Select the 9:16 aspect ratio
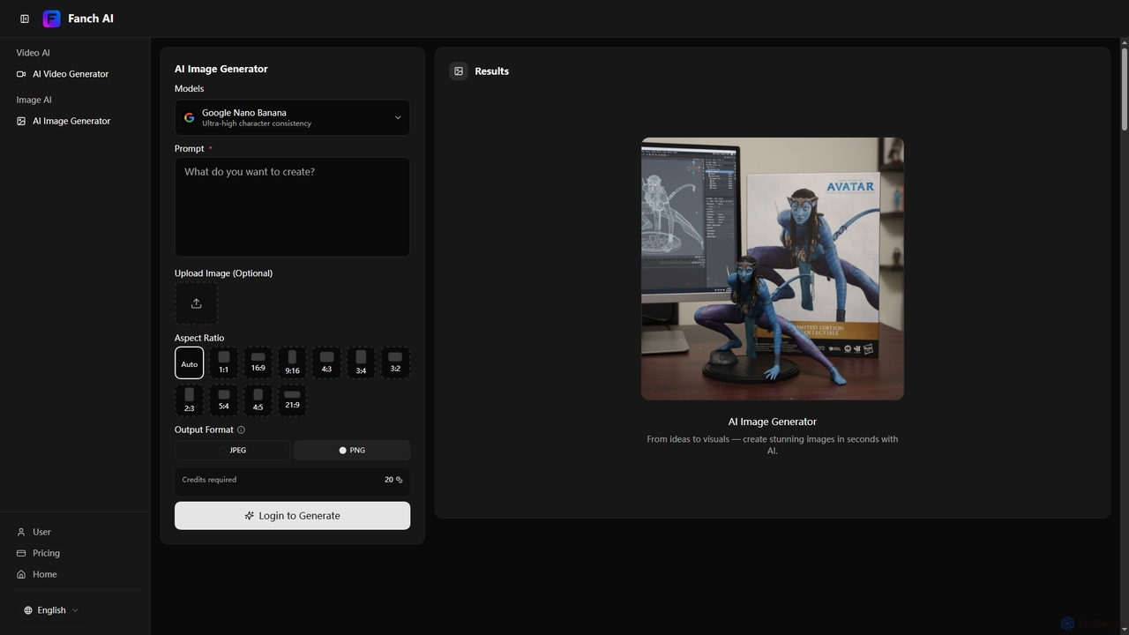Viewport: 1129px width, 635px height. point(292,362)
